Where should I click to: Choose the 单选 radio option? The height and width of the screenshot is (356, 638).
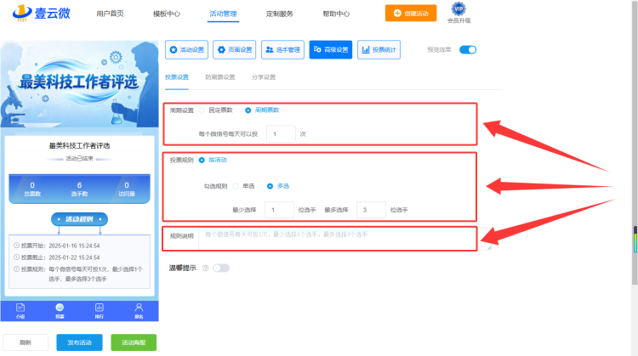point(235,186)
